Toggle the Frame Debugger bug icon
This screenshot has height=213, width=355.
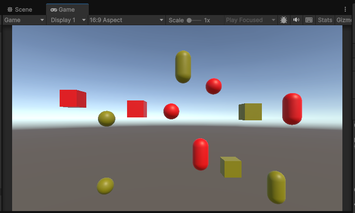pyautogui.click(x=284, y=20)
